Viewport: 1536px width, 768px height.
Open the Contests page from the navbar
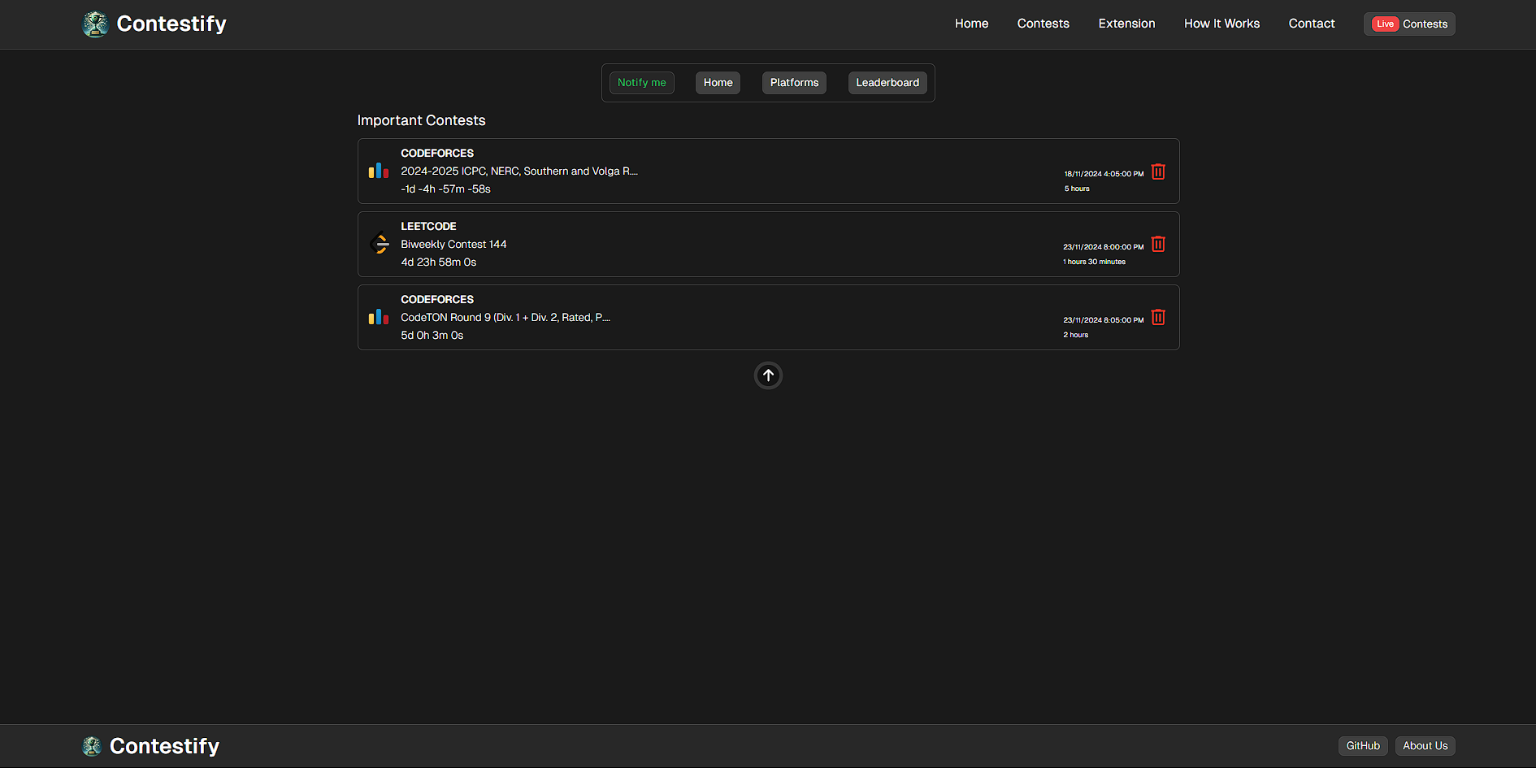click(1043, 24)
